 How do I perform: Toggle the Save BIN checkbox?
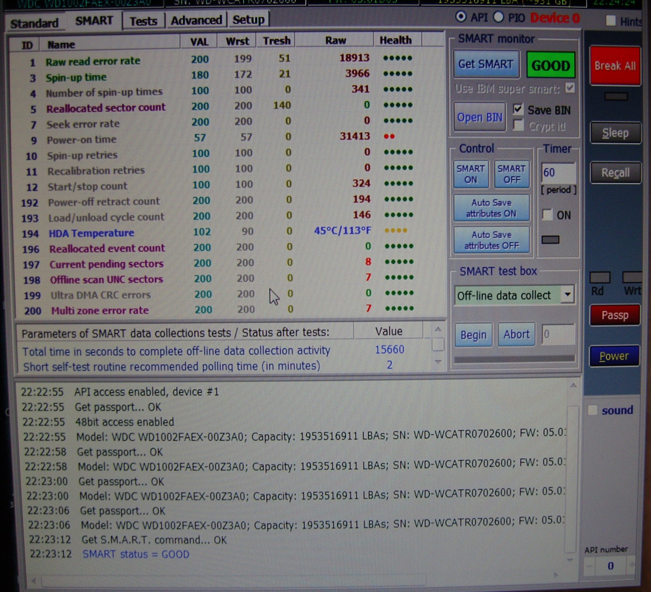coord(518,109)
